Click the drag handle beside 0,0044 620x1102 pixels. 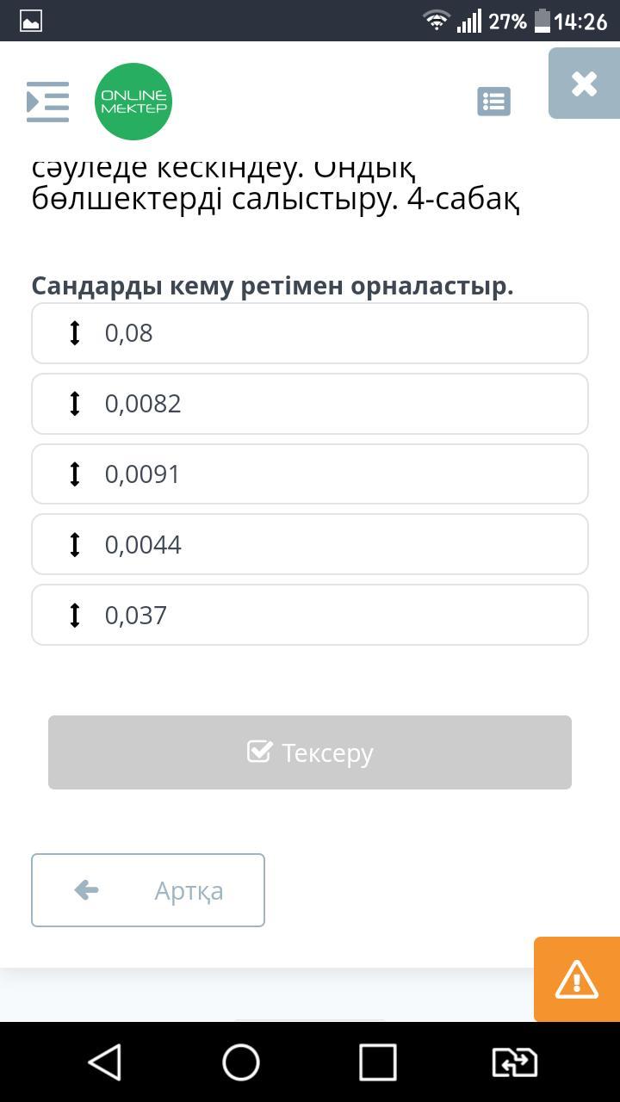[x=75, y=545]
